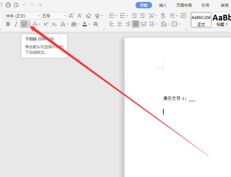Click the print icon
This screenshot has height=177, width=231.
coord(8,5)
